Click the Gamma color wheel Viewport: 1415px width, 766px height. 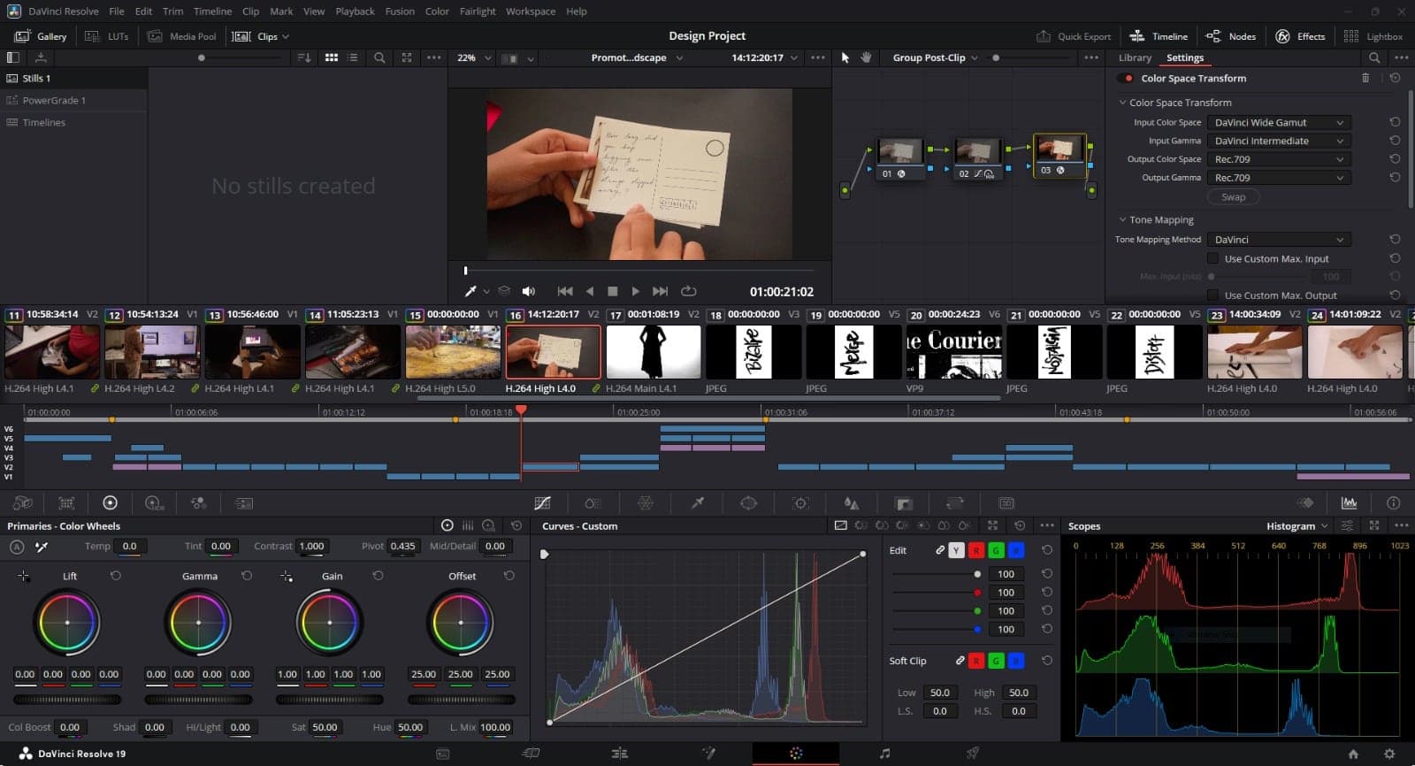point(198,623)
